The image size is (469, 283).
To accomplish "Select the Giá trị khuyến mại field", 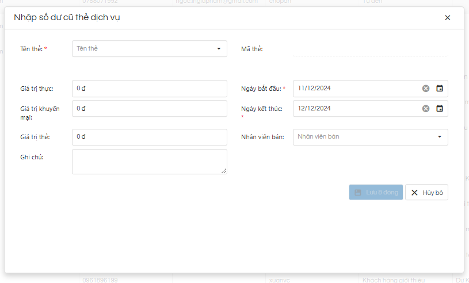I will click(x=150, y=109).
